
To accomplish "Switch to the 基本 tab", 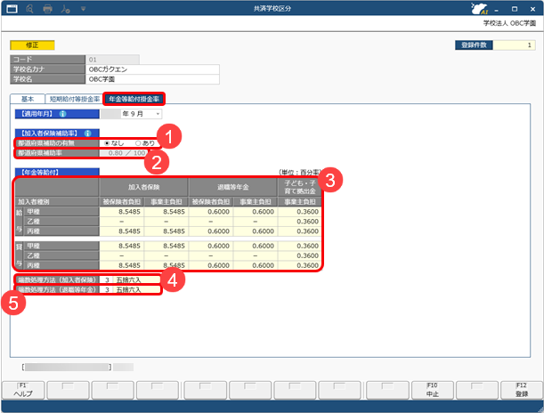I will [x=27, y=99].
